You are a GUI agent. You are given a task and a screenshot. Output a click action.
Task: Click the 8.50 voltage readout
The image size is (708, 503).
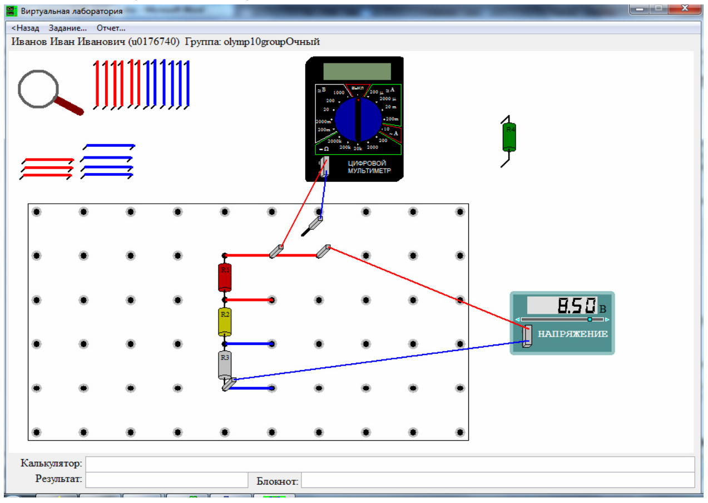pos(562,305)
